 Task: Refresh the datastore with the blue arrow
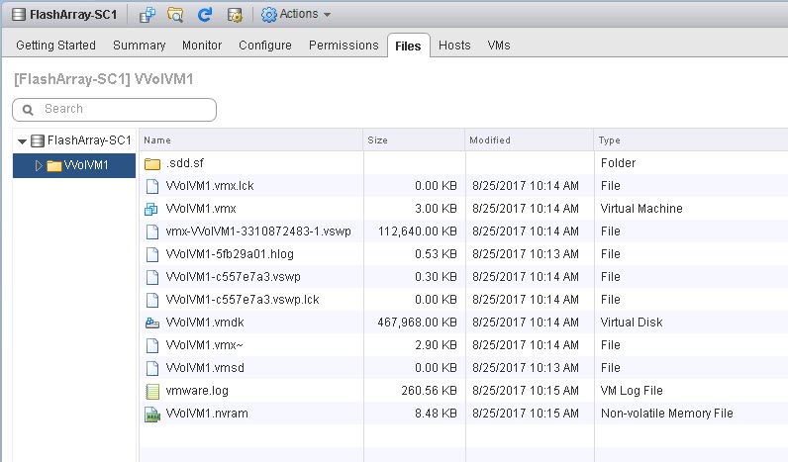pos(205,15)
